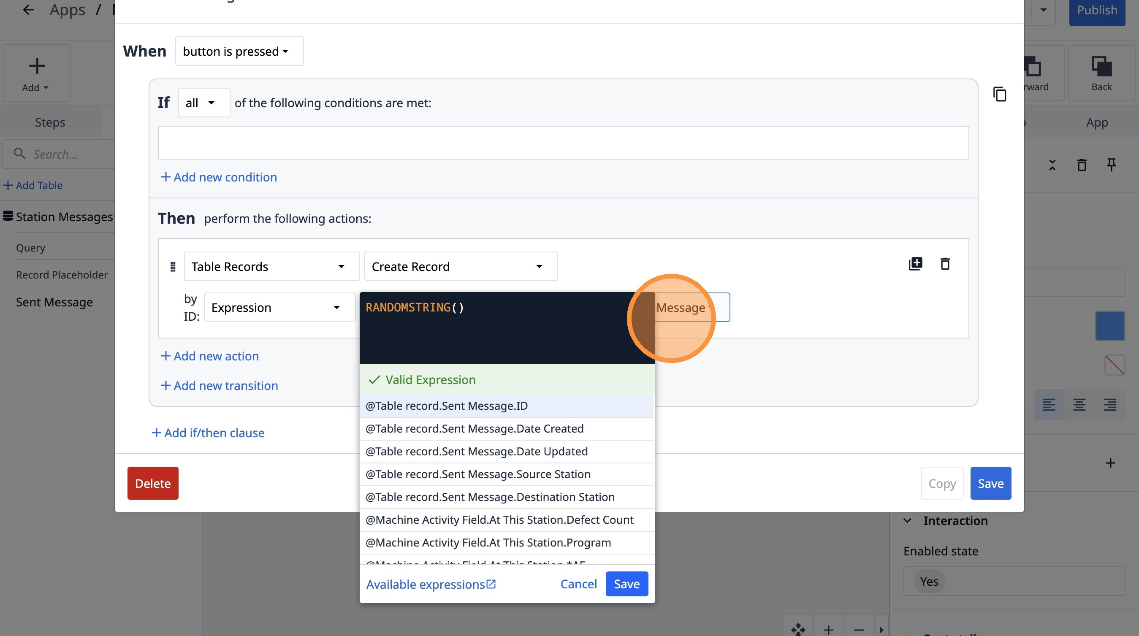Switch to the Steps tab
The image size is (1139, 636).
point(50,122)
